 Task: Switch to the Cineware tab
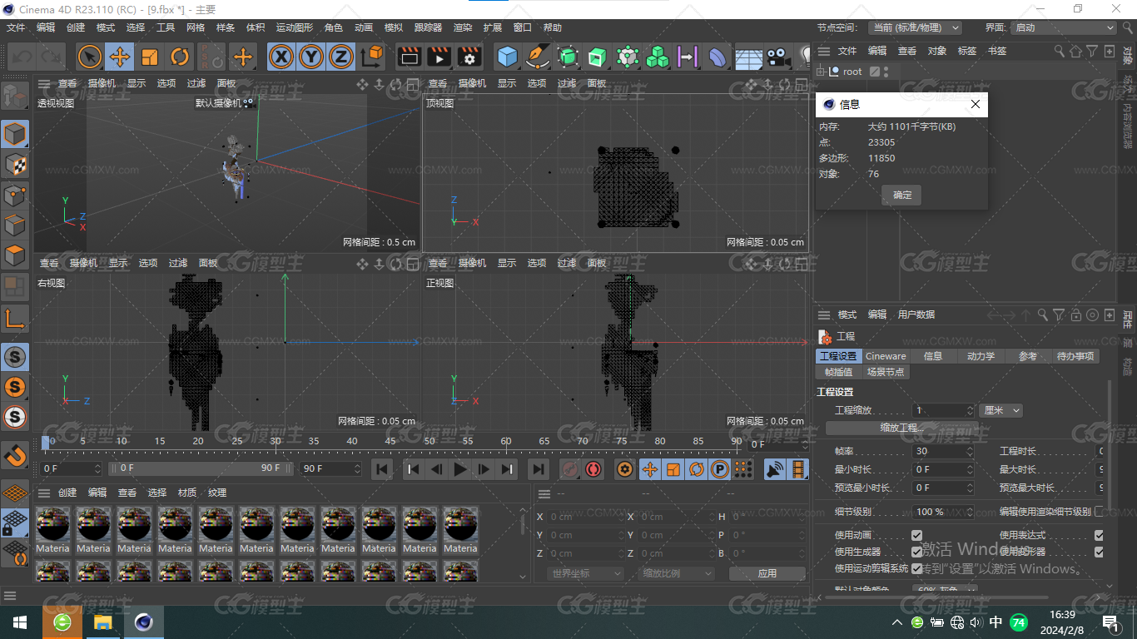(x=886, y=356)
